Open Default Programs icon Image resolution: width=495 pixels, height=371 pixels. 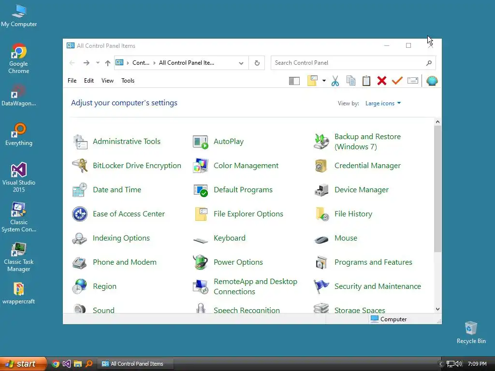tap(201, 190)
